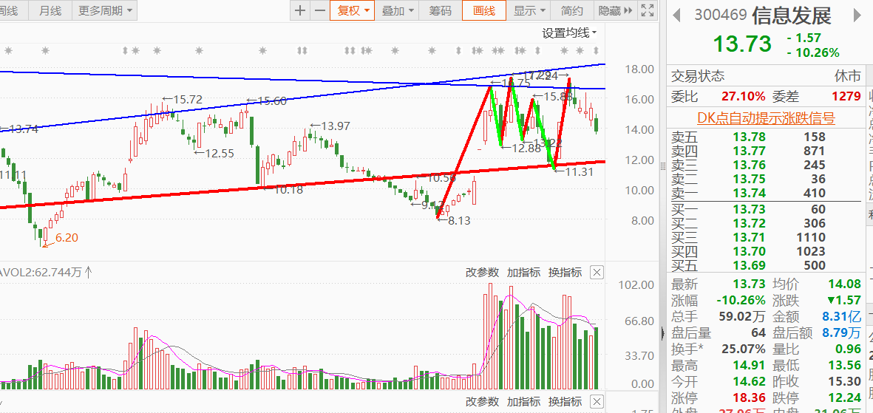The image size is (873, 413).
Task: Toggle the 画线 drawing tool
Action: click(x=484, y=10)
